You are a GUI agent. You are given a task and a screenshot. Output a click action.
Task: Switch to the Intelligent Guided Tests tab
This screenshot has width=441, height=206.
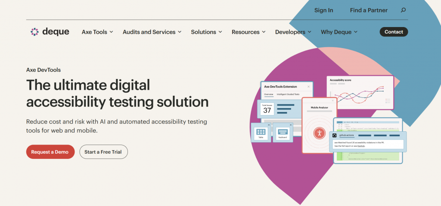pos(288,94)
